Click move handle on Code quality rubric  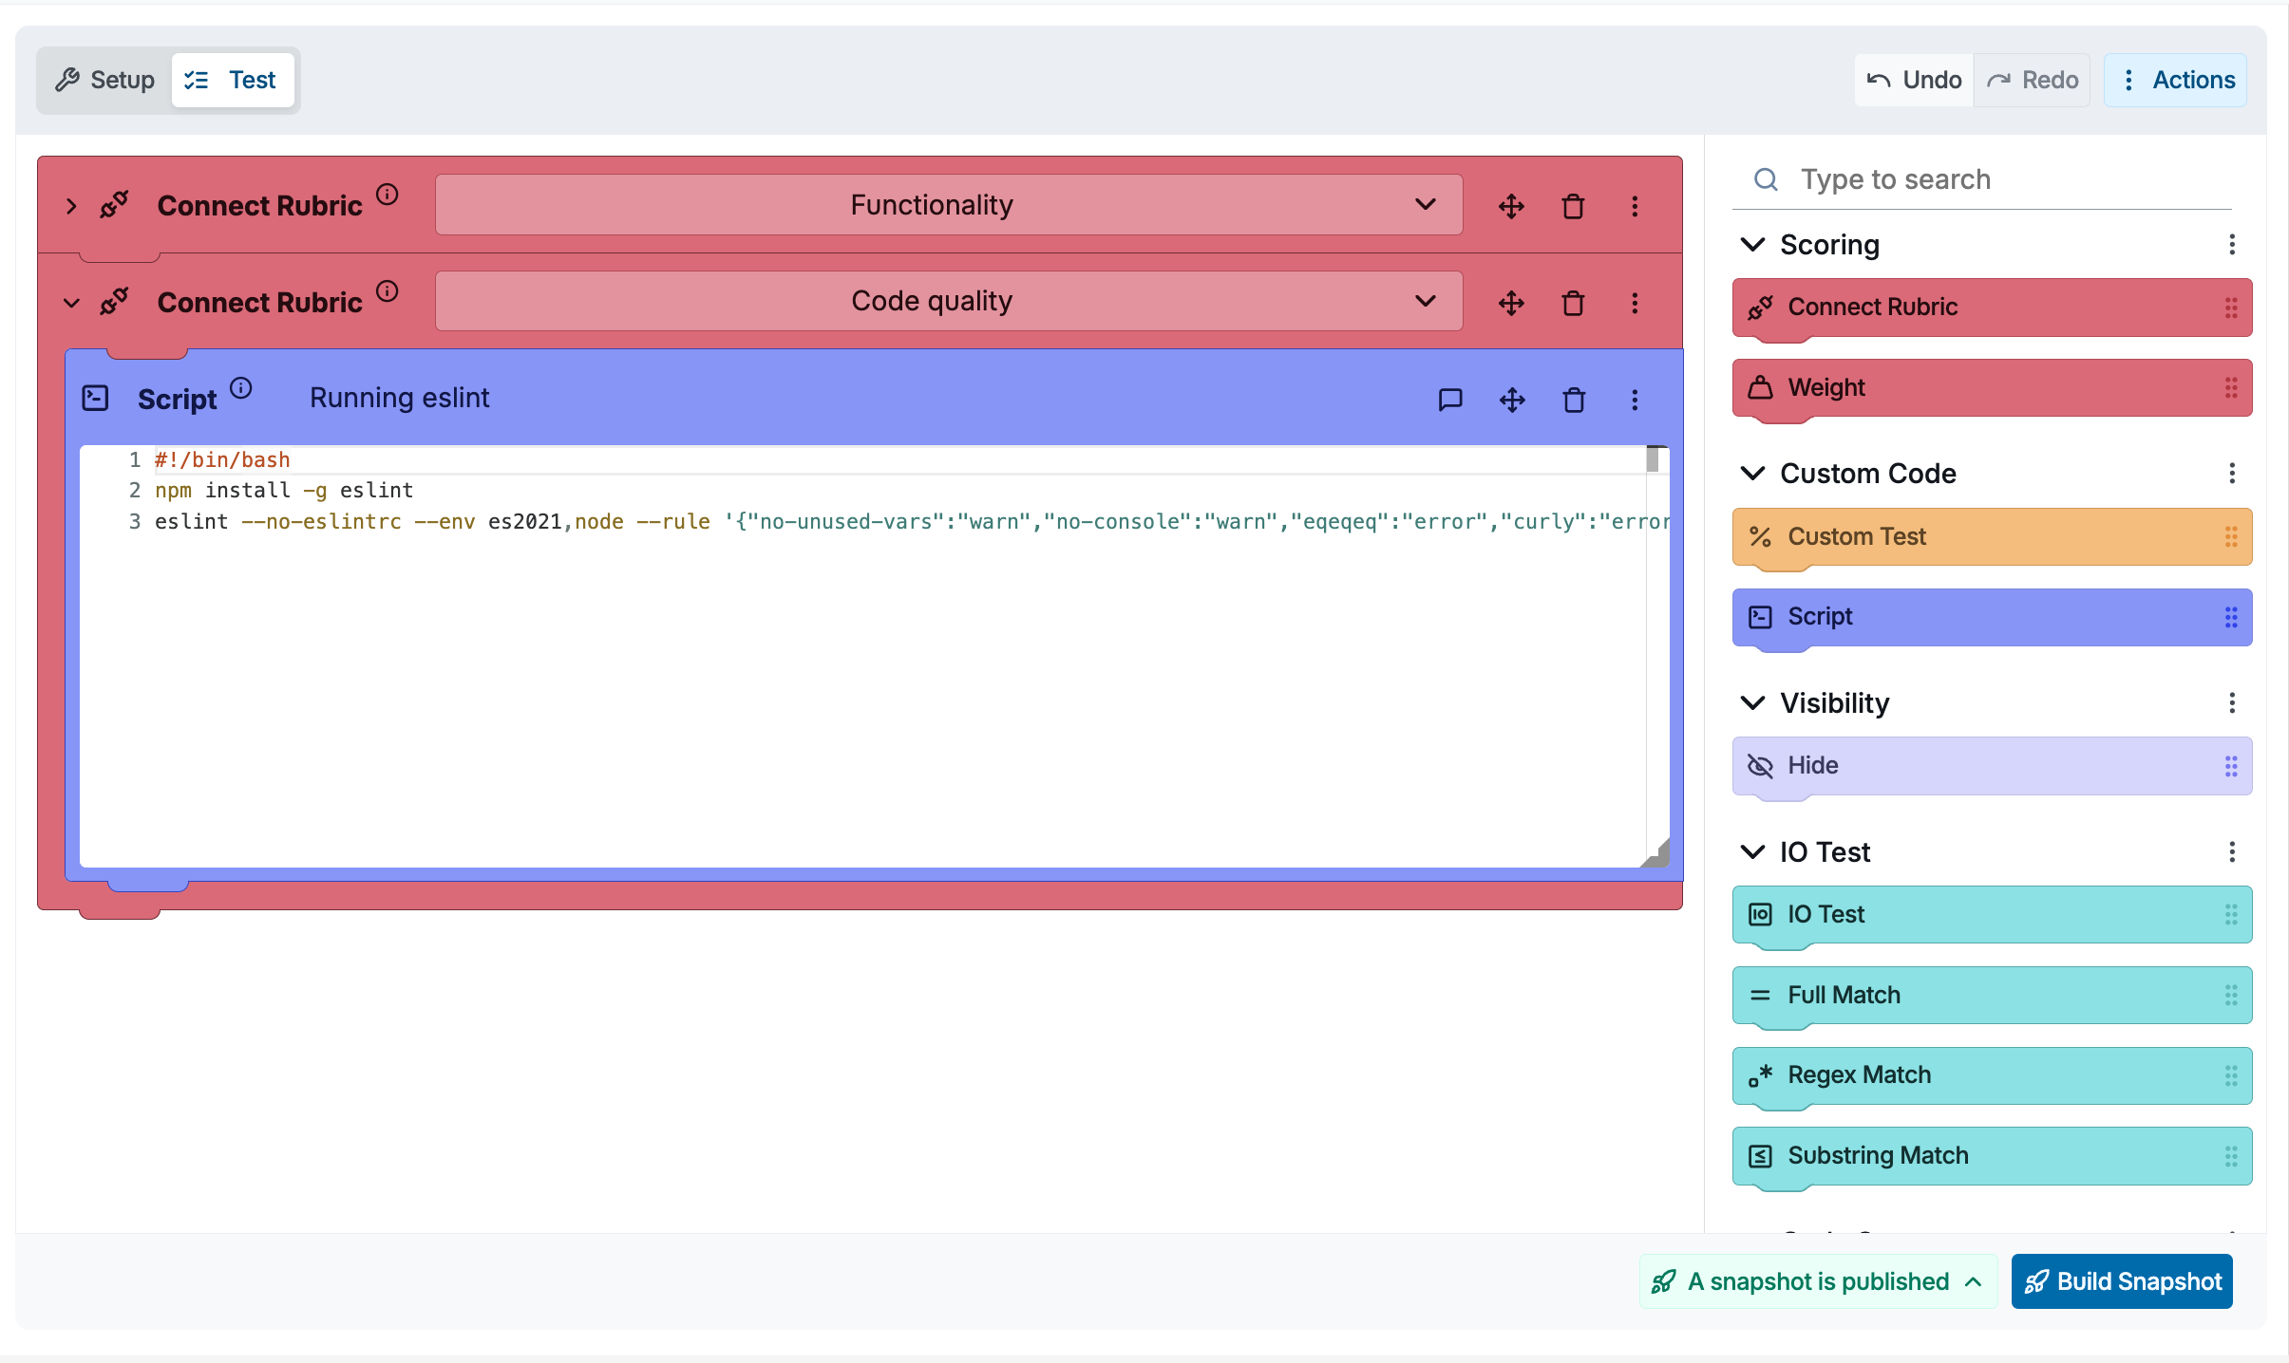pyautogui.click(x=1511, y=303)
